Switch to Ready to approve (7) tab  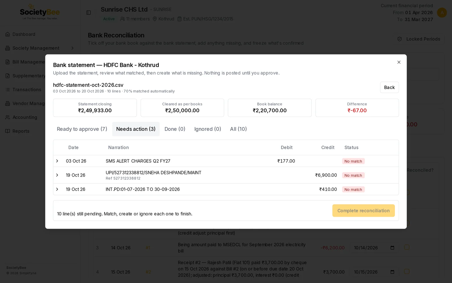(x=82, y=129)
